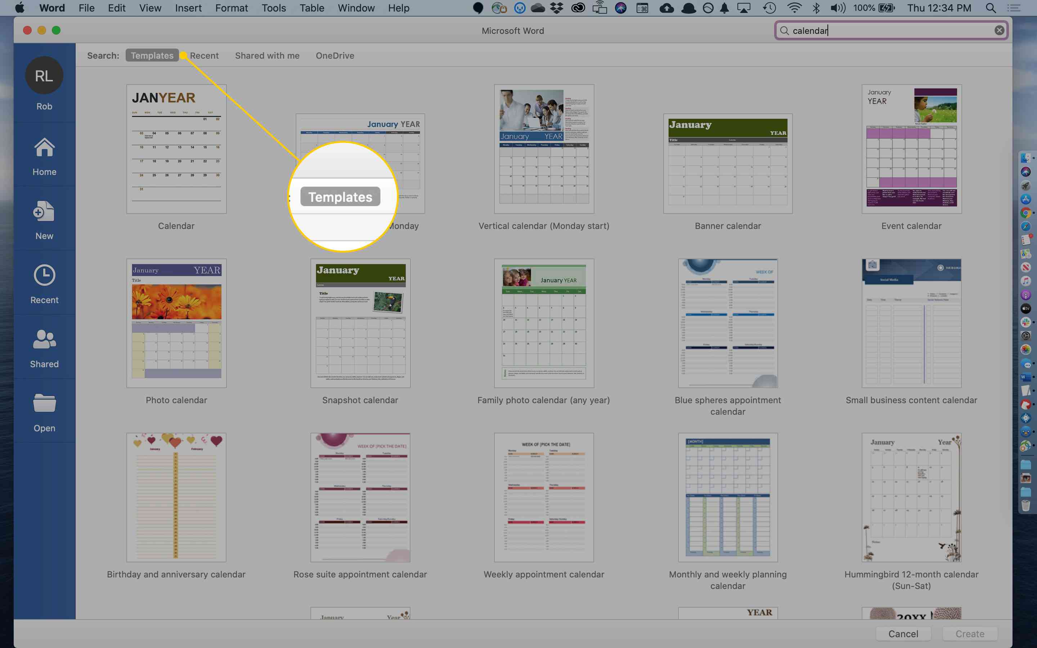
Task: Select the Shared with me filter tab
Action: tap(266, 54)
